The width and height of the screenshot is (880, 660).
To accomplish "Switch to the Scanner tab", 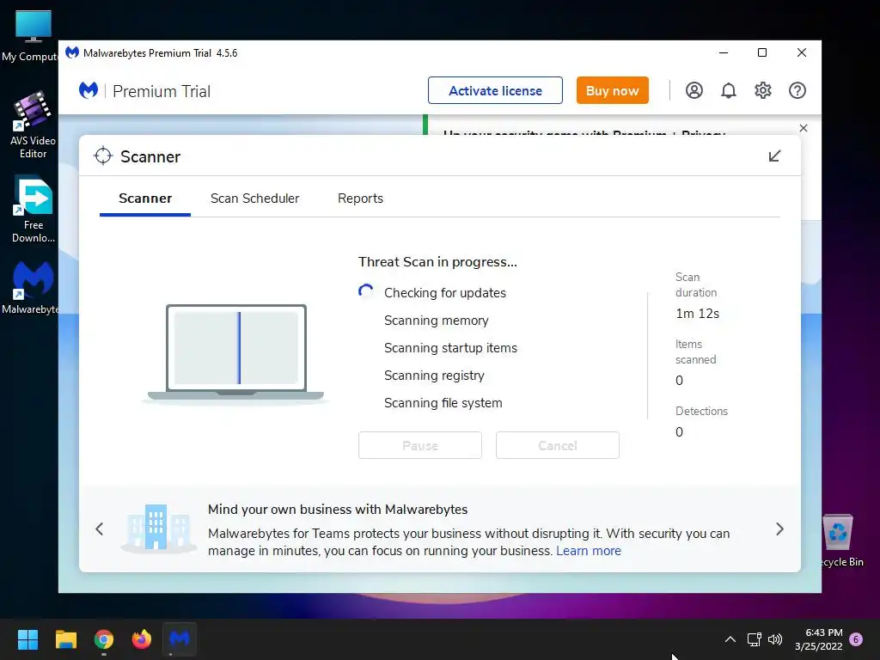I will pyautogui.click(x=145, y=199).
